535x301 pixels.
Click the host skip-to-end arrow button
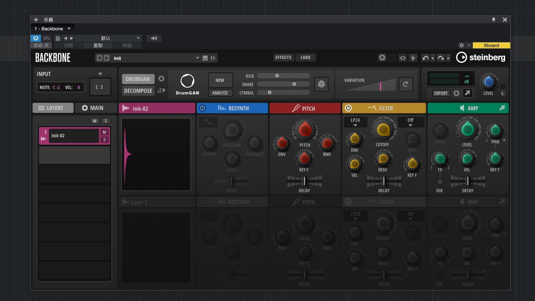154,38
